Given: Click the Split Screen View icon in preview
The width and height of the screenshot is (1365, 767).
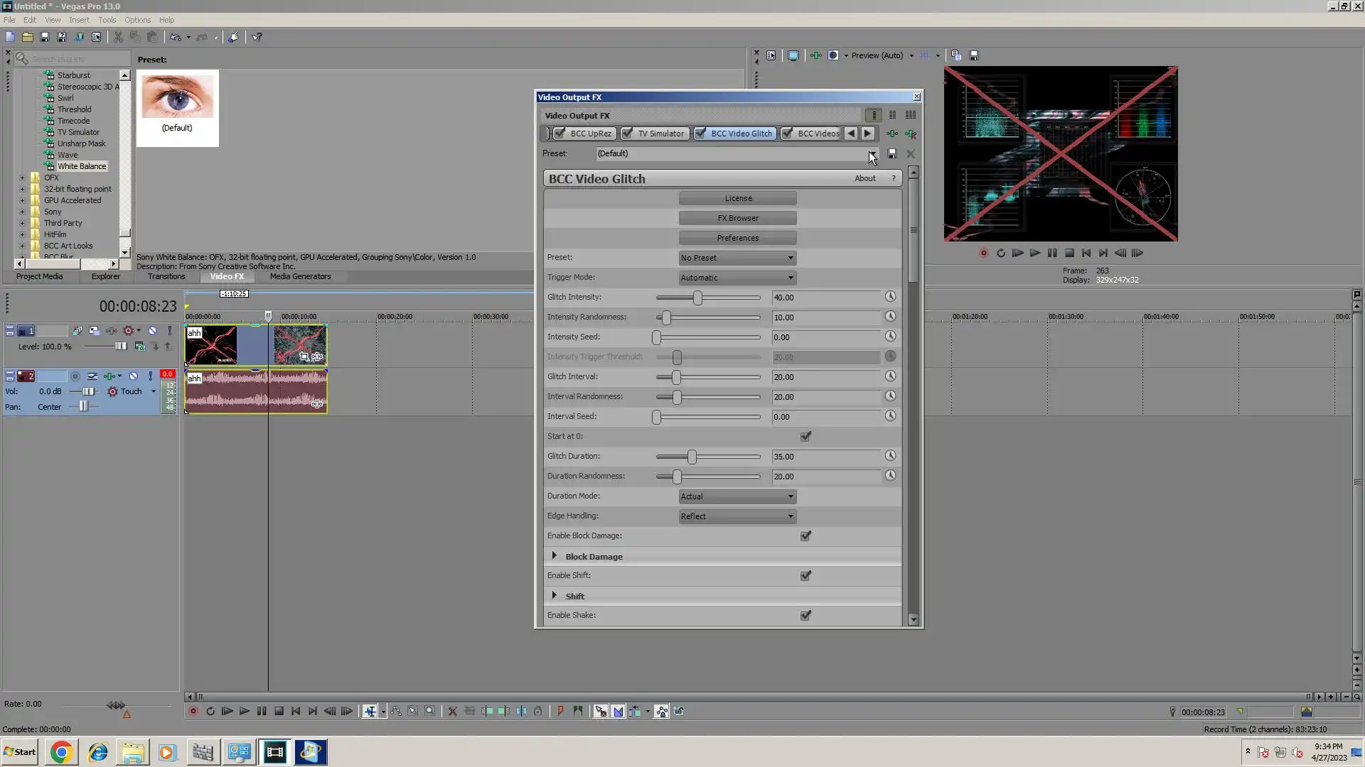Looking at the screenshot, I should [833, 55].
